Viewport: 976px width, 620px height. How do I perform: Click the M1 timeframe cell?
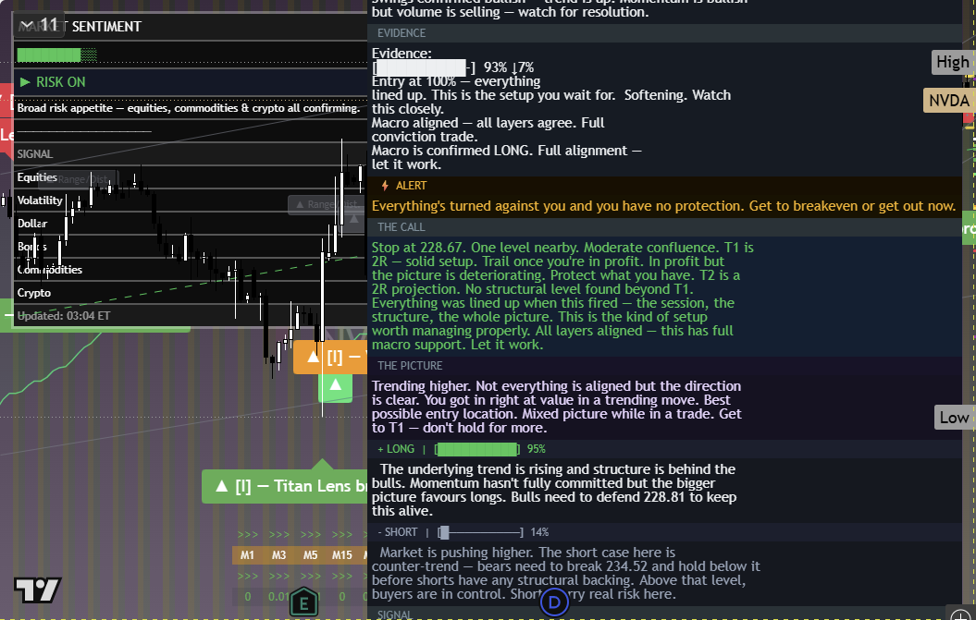(247, 554)
